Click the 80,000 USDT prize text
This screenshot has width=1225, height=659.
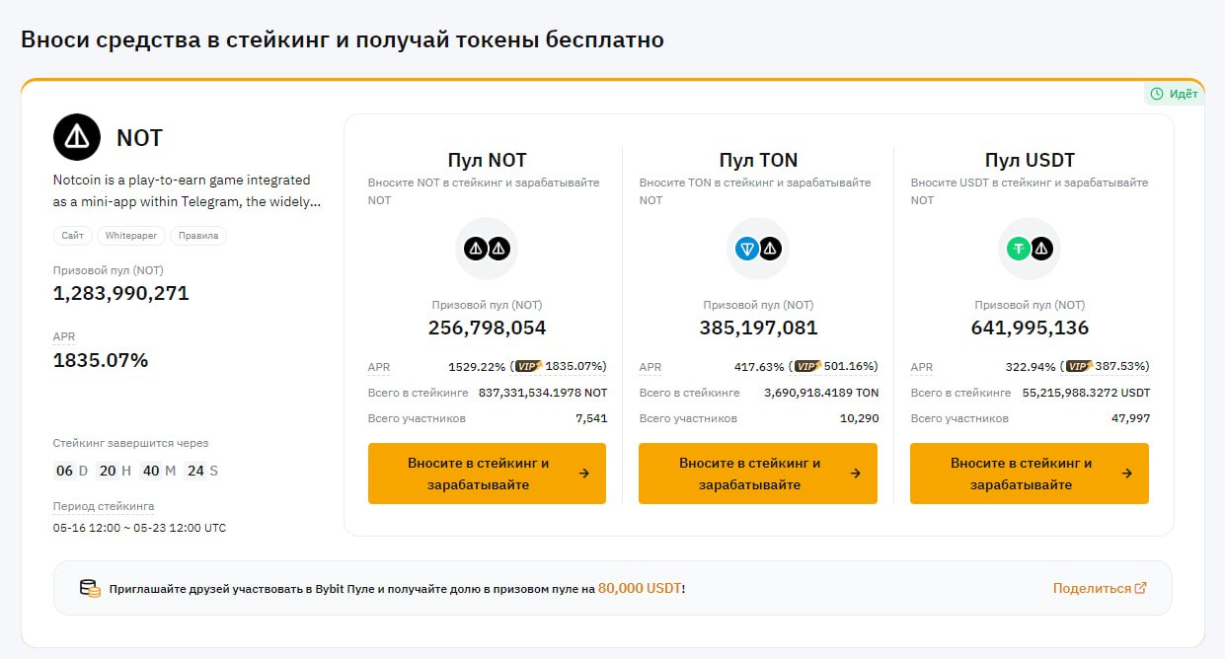[x=640, y=588]
